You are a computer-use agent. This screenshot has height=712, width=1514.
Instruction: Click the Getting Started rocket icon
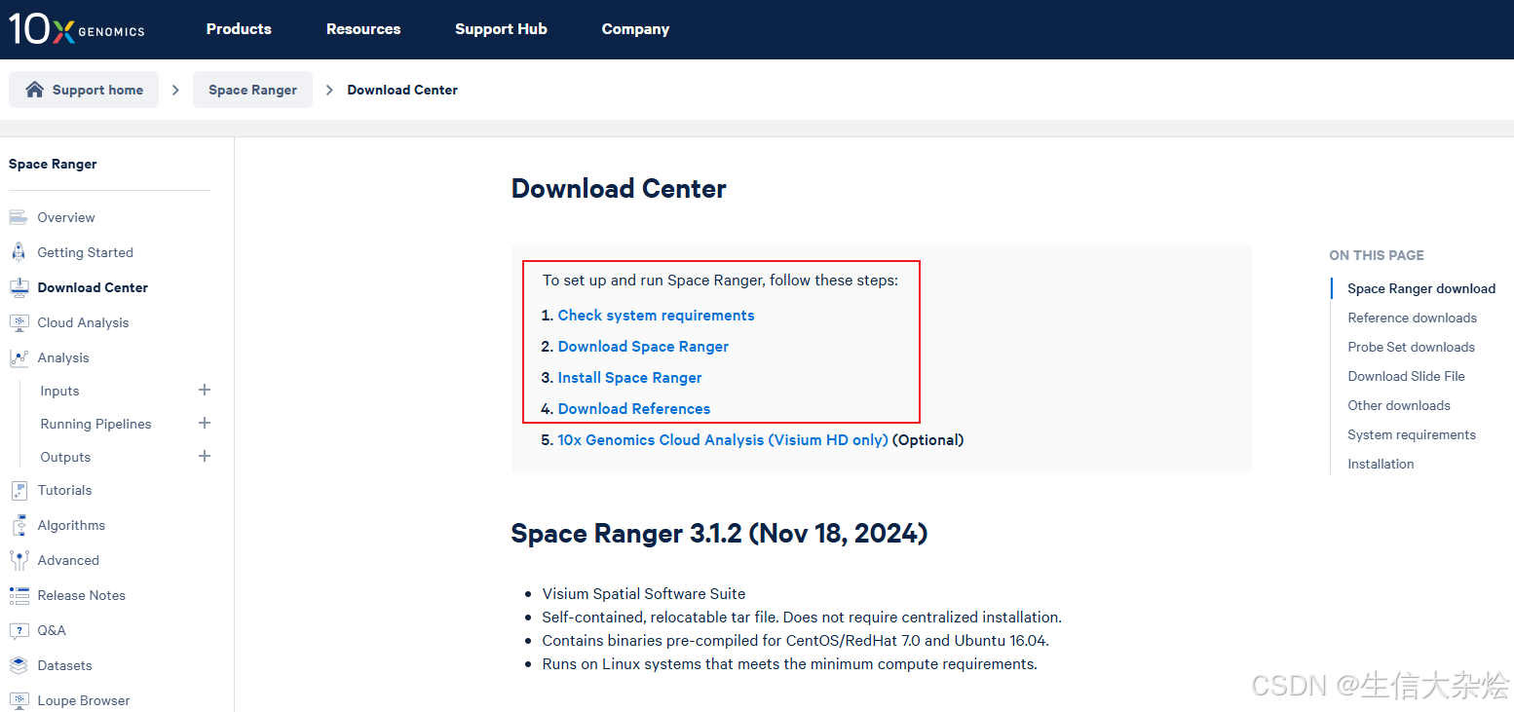[x=19, y=252]
